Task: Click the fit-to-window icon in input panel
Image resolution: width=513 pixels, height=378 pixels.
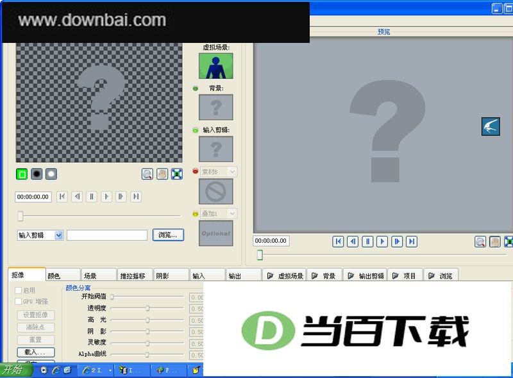Action: click(177, 174)
